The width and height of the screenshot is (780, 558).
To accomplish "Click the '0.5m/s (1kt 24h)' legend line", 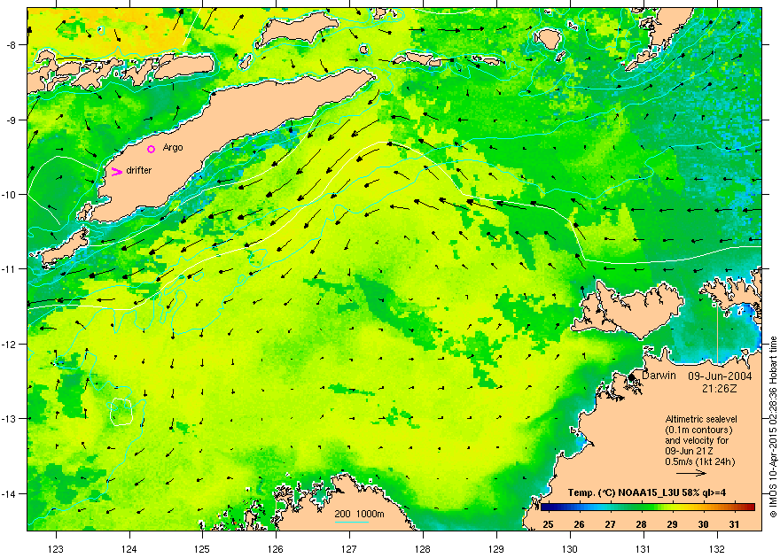I will (700, 461).
